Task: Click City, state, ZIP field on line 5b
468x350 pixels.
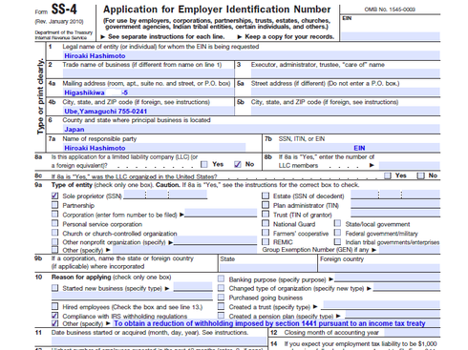Action: point(346,111)
